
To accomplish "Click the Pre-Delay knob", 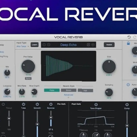I will coord(28,66).
